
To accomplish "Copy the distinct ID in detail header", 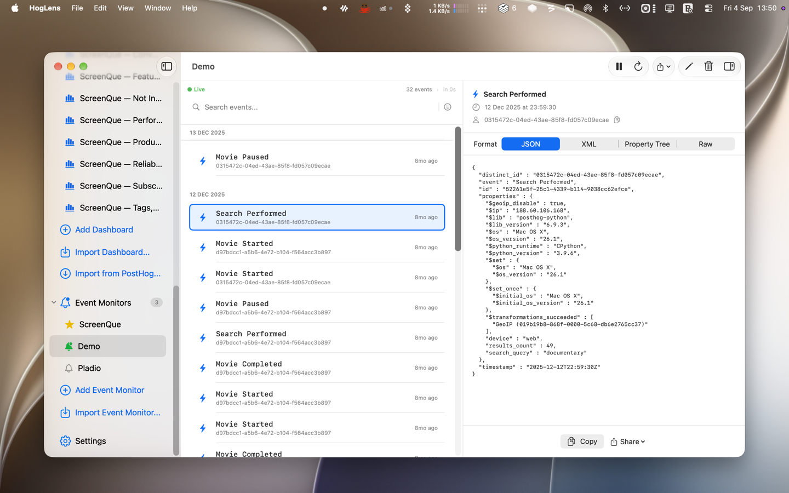I will tap(617, 120).
